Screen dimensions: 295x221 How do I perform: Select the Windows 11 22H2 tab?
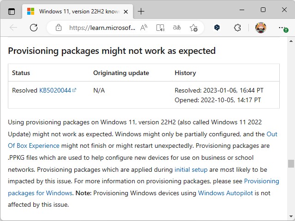point(74,11)
